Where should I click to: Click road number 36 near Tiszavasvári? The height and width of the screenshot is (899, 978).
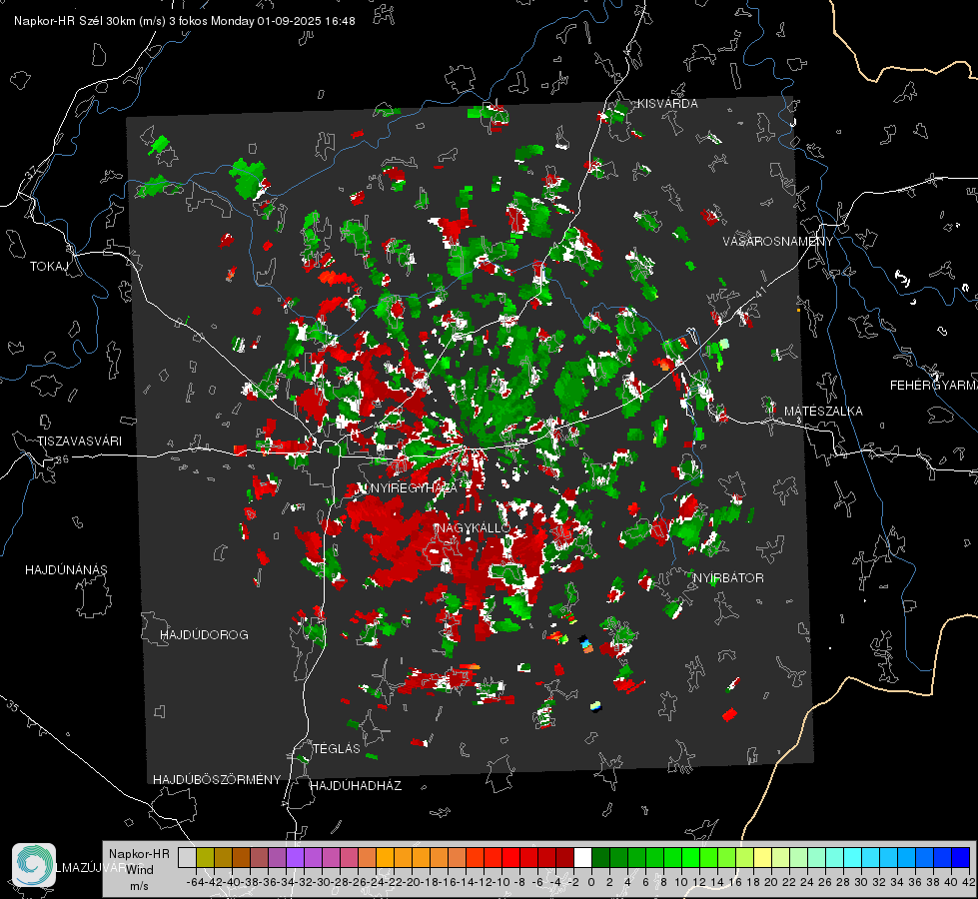click(62, 459)
